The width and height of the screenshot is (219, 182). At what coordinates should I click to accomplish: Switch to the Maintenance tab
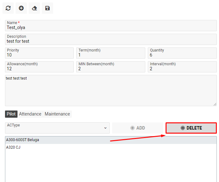click(57, 114)
